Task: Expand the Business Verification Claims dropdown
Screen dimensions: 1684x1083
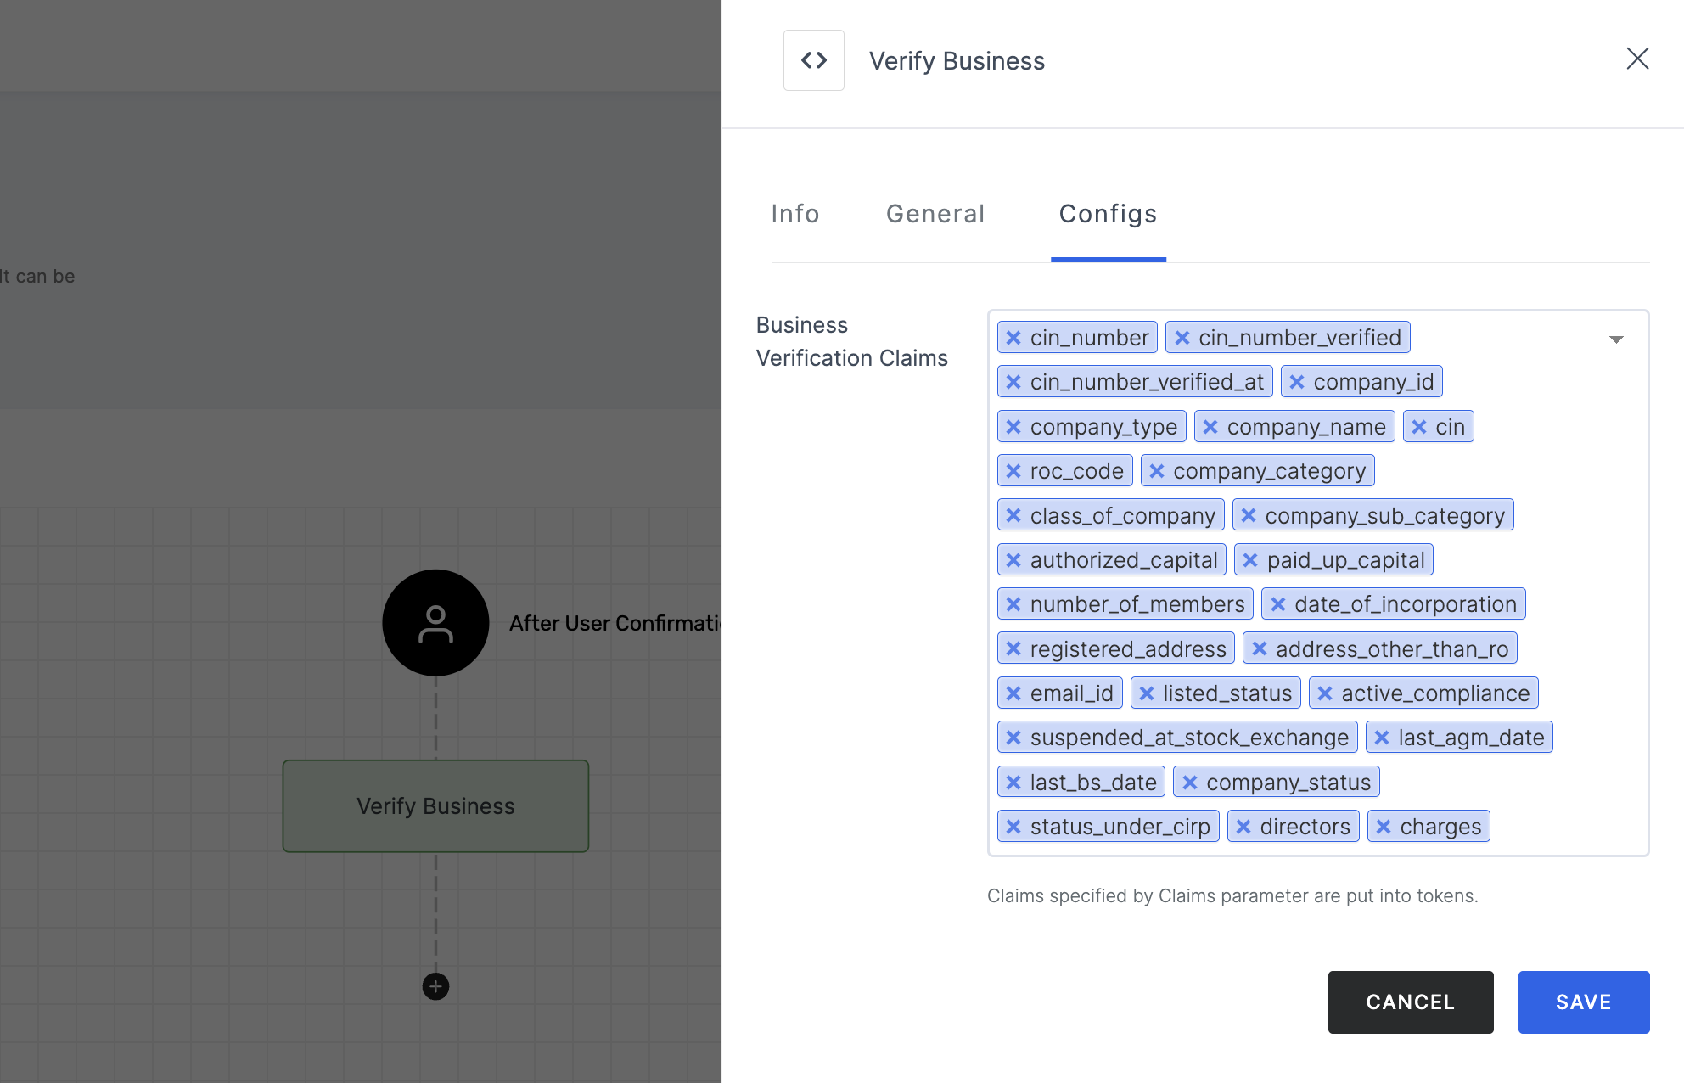Action: 1618,339
